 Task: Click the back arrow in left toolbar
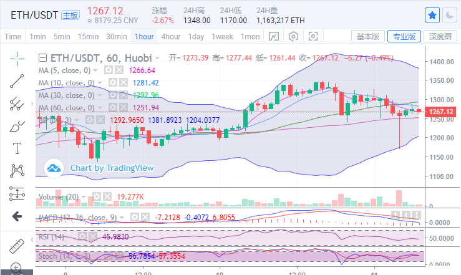click(x=17, y=216)
